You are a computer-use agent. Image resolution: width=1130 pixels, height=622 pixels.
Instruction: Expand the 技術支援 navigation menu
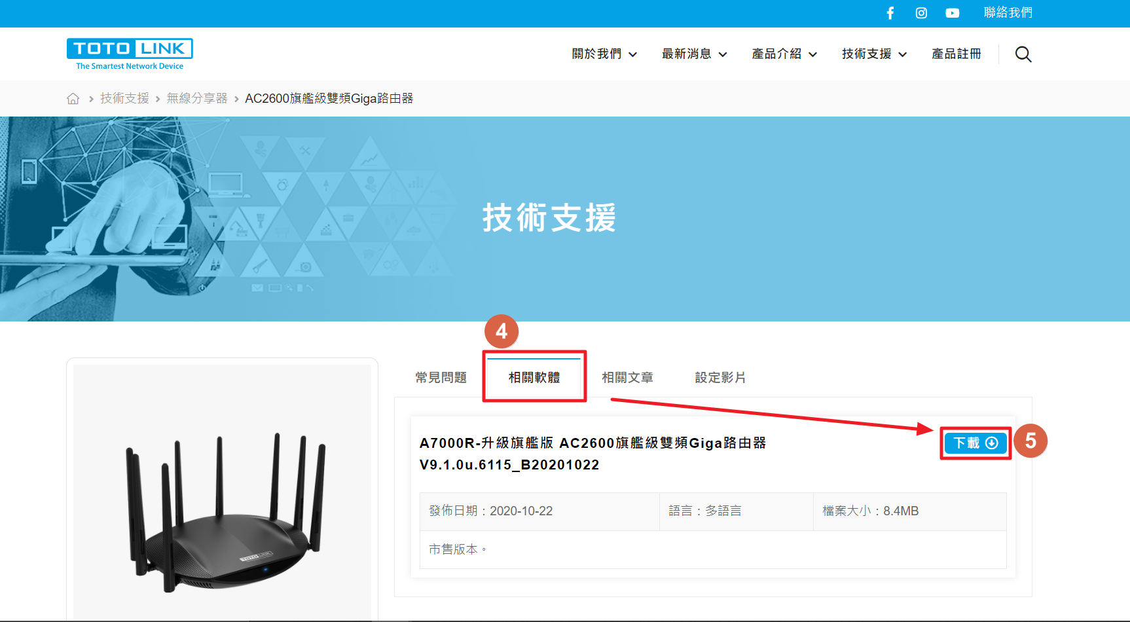click(x=875, y=54)
